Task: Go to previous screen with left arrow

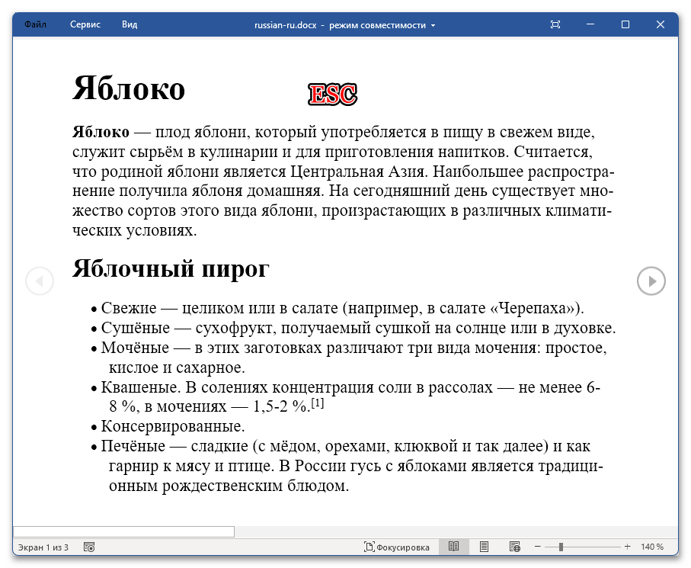Action: pos(40,281)
